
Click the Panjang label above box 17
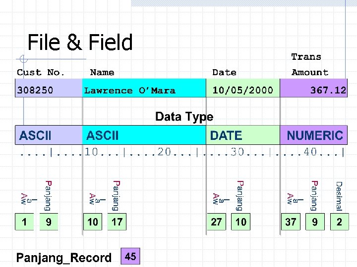tap(117, 196)
